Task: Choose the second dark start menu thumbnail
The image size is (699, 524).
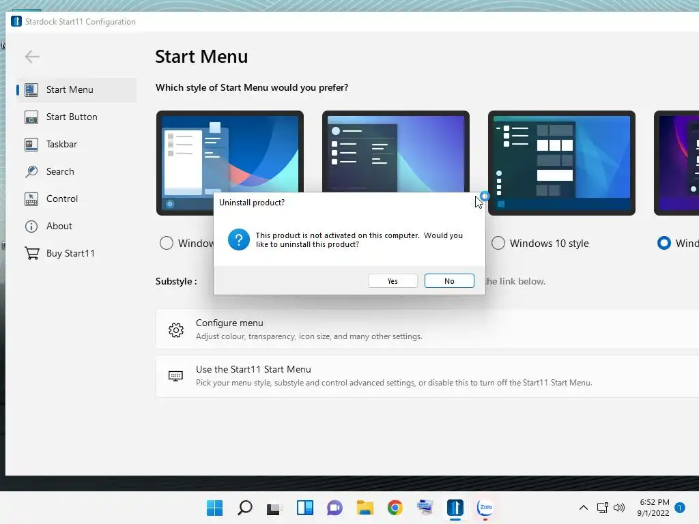Action: [396, 151]
